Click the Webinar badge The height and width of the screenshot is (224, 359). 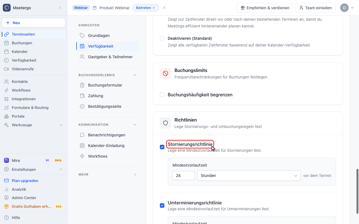pos(81,8)
